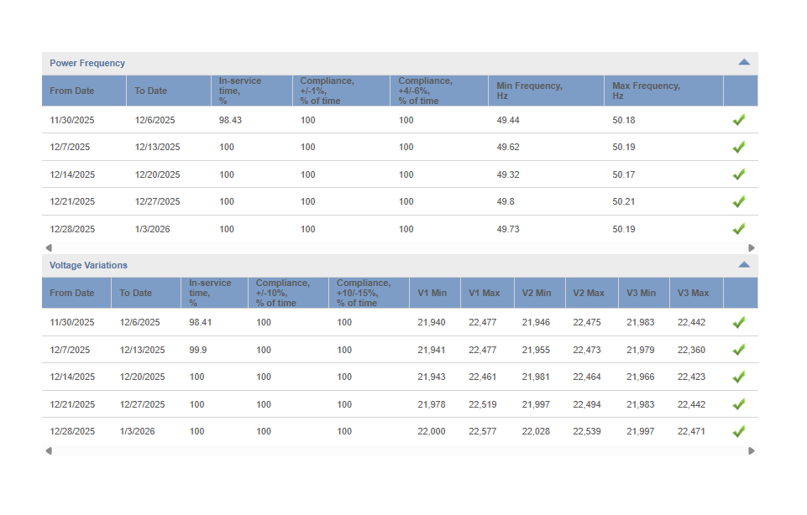
Task: Select max frequency value 50.17
Action: 624,174
